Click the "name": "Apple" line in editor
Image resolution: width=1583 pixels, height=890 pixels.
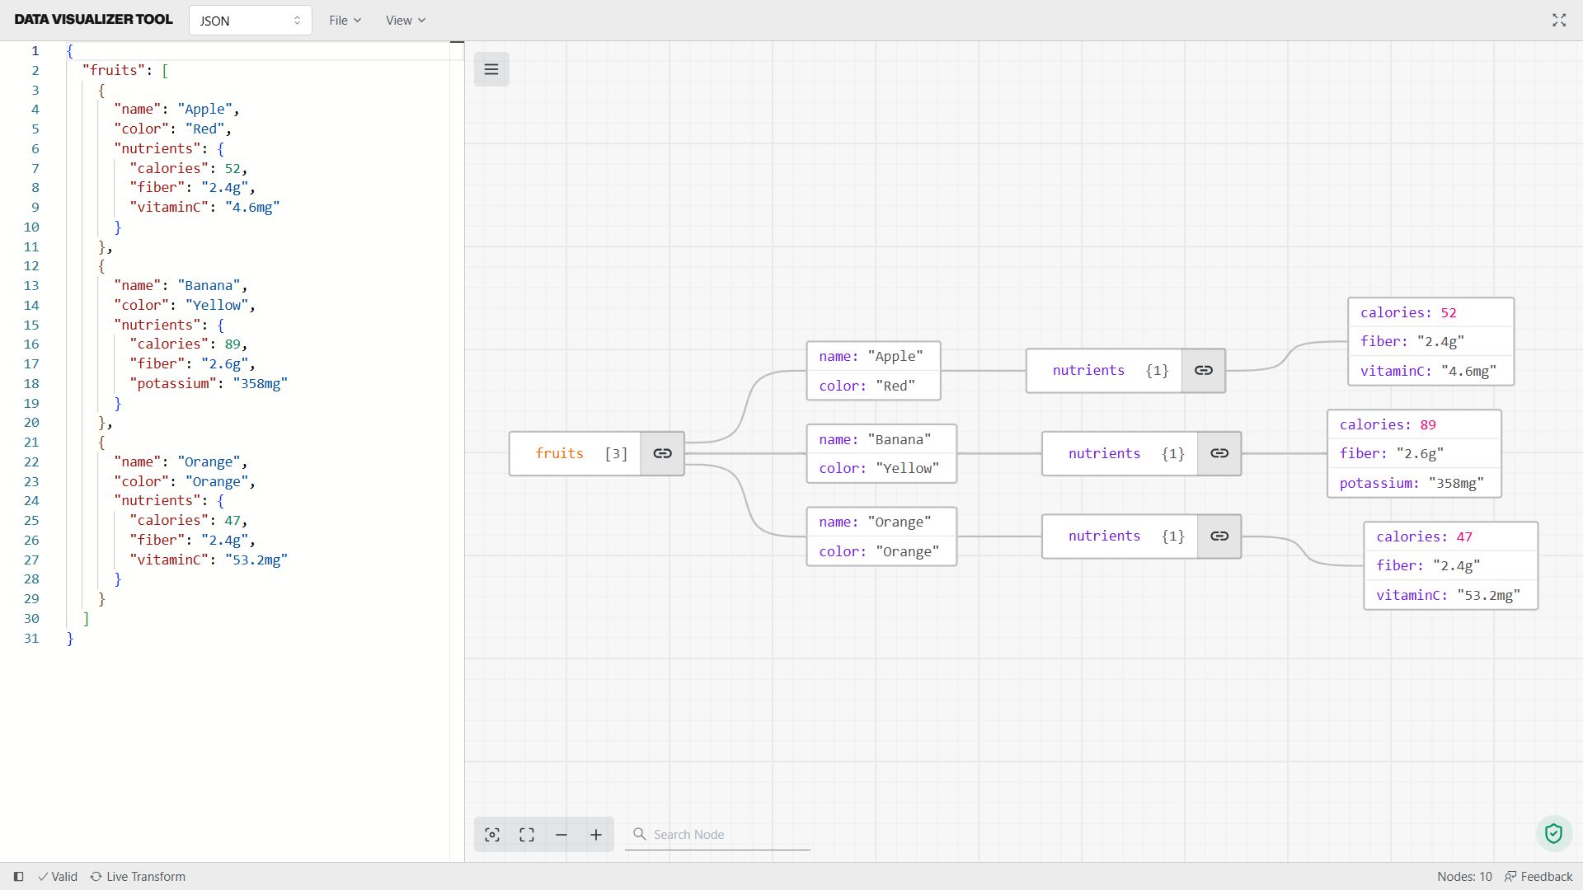[x=176, y=109]
